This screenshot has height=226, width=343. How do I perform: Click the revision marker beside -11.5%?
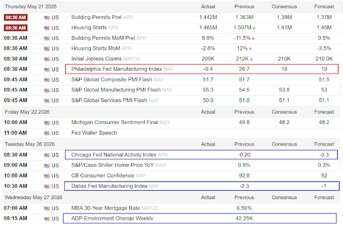tap(253, 38)
